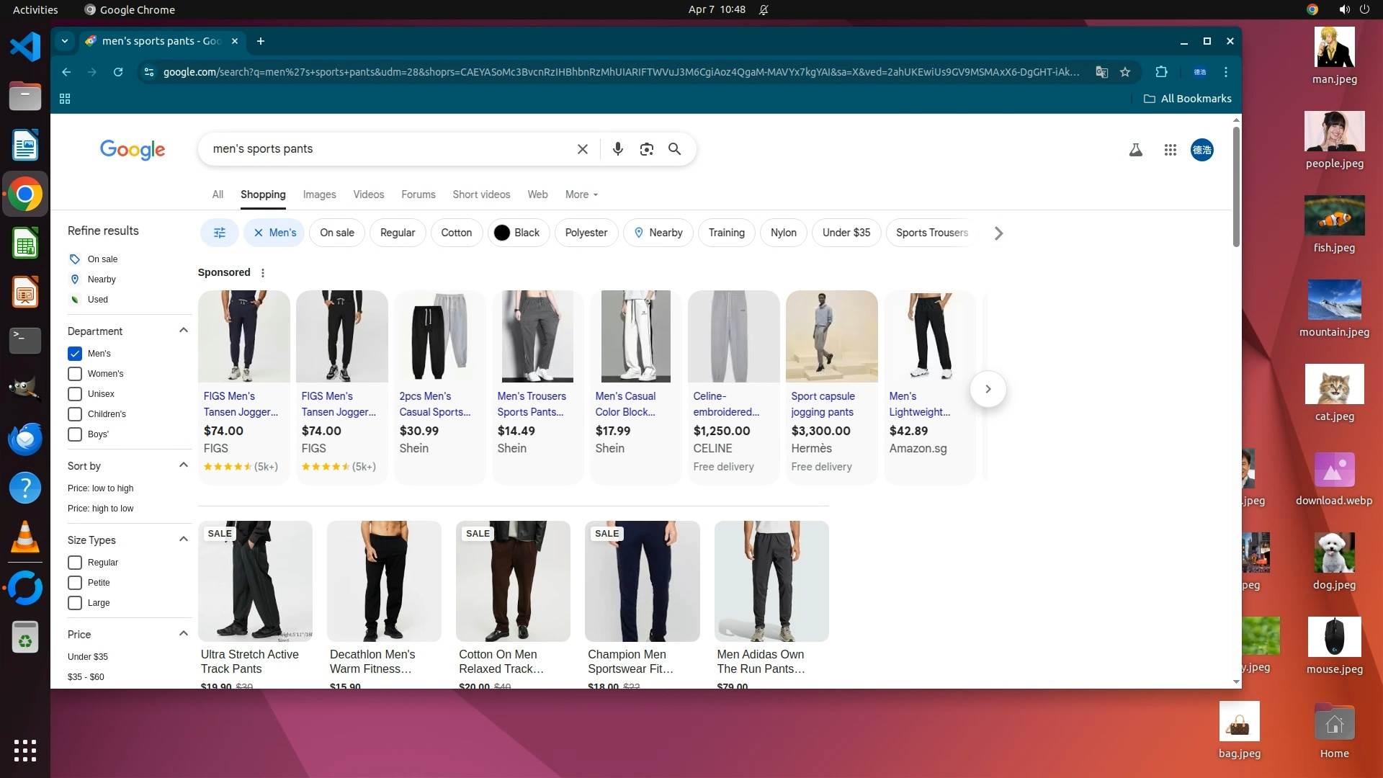Click the voice search microphone icon
Screen dimensions: 1383x778
click(x=617, y=149)
